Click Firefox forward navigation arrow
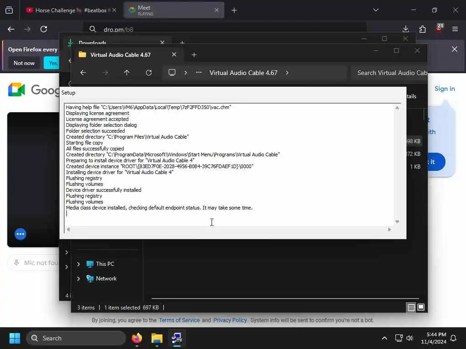 (27, 29)
